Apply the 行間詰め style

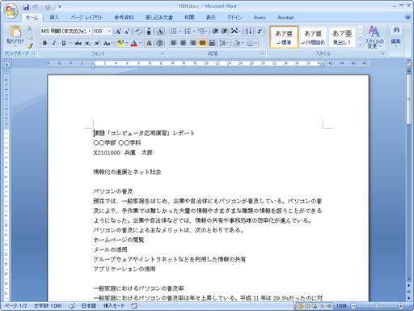click(313, 37)
